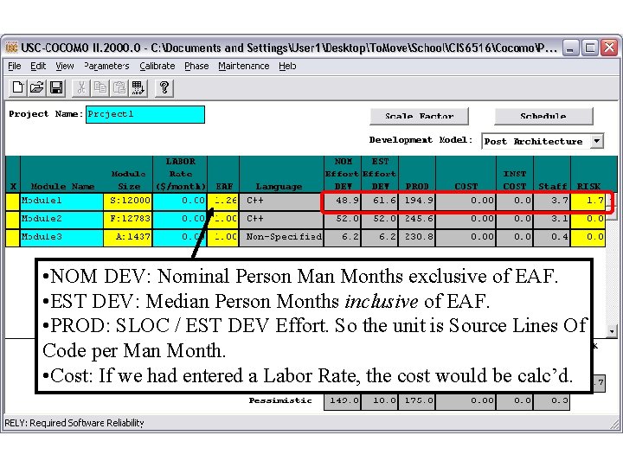Click Module2 C++ language cell
The width and height of the screenshot is (623, 467).
(x=281, y=219)
